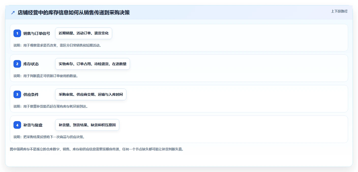This screenshot has width=358, height=172.
Task: Select the 补货与复盘 step label
Action: point(33,125)
